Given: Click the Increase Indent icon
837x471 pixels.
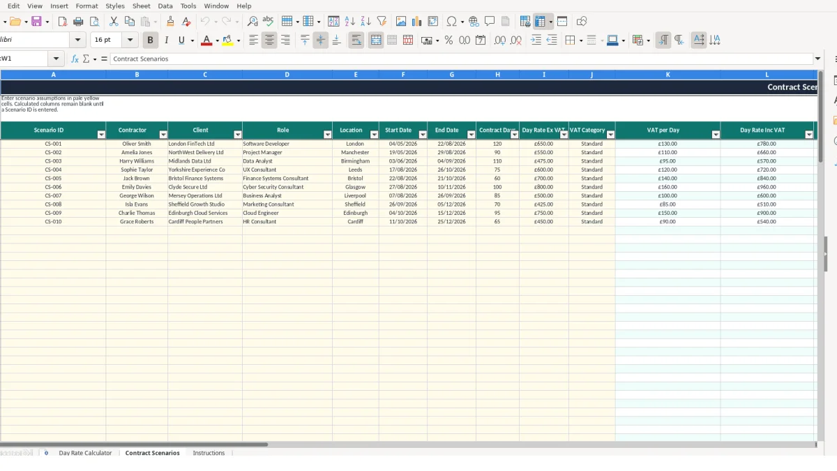Looking at the screenshot, I should click(x=536, y=40).
